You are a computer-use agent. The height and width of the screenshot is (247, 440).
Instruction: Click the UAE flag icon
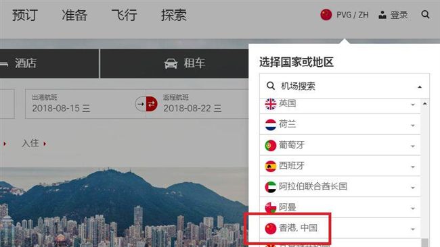[x=271, y=187]
